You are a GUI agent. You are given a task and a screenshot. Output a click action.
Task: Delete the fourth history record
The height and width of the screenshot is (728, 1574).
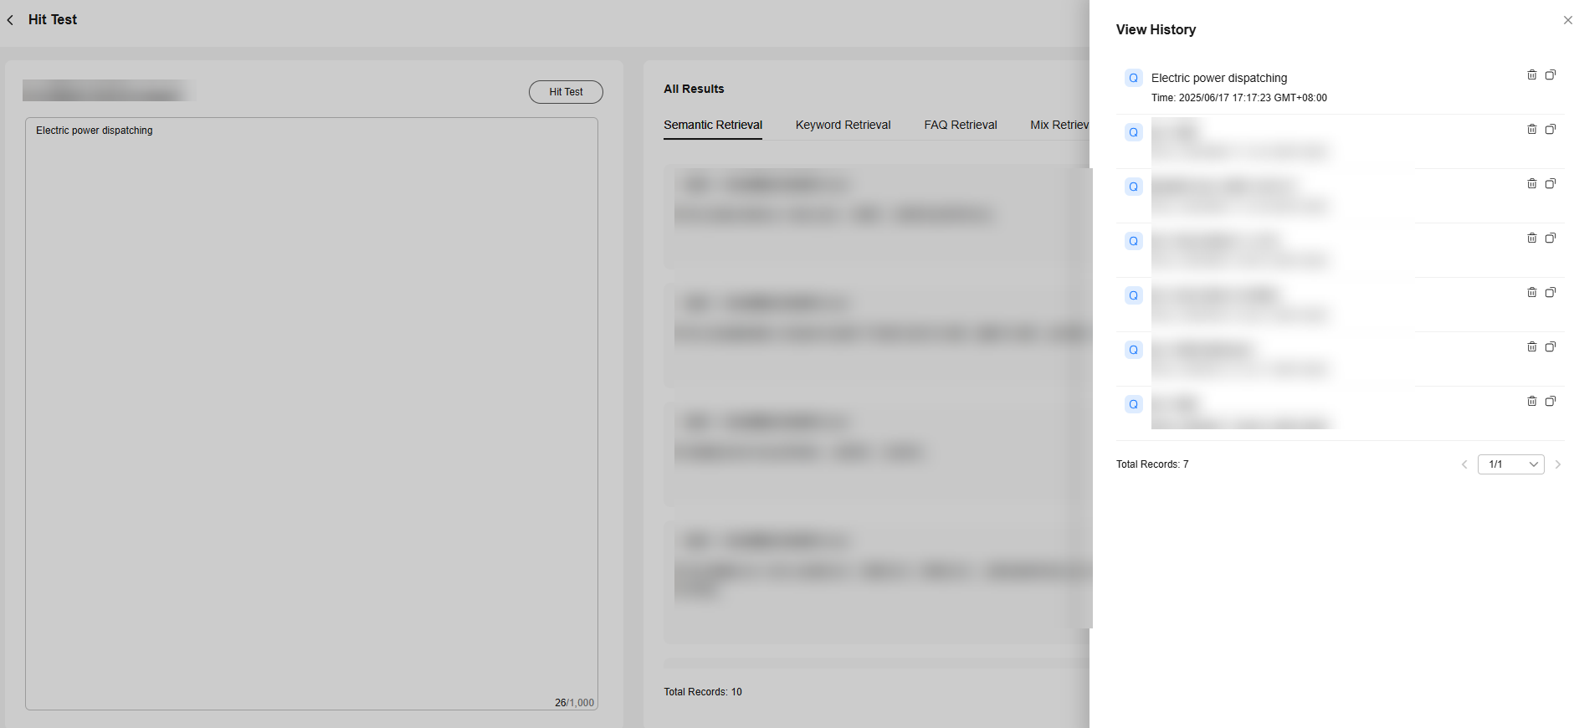click(1531, 238)
